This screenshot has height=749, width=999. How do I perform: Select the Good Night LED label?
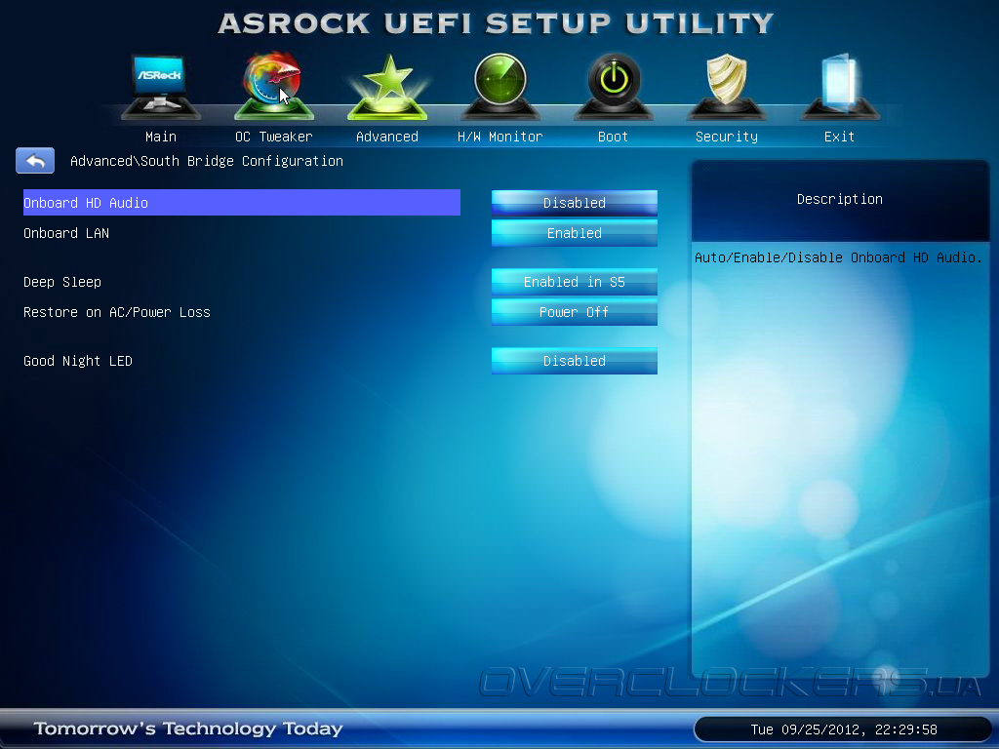tap(78, 361)
